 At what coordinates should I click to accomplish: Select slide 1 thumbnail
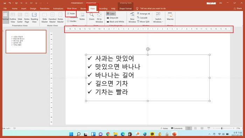click(x=26, y=42)
